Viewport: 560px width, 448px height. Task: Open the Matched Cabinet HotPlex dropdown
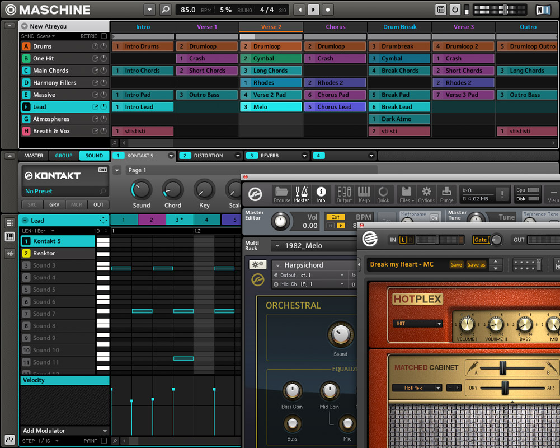coord(417,388)
